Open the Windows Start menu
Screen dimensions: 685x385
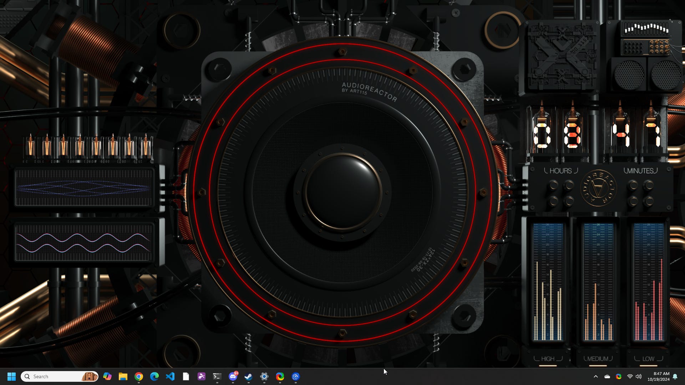point(12,376)
